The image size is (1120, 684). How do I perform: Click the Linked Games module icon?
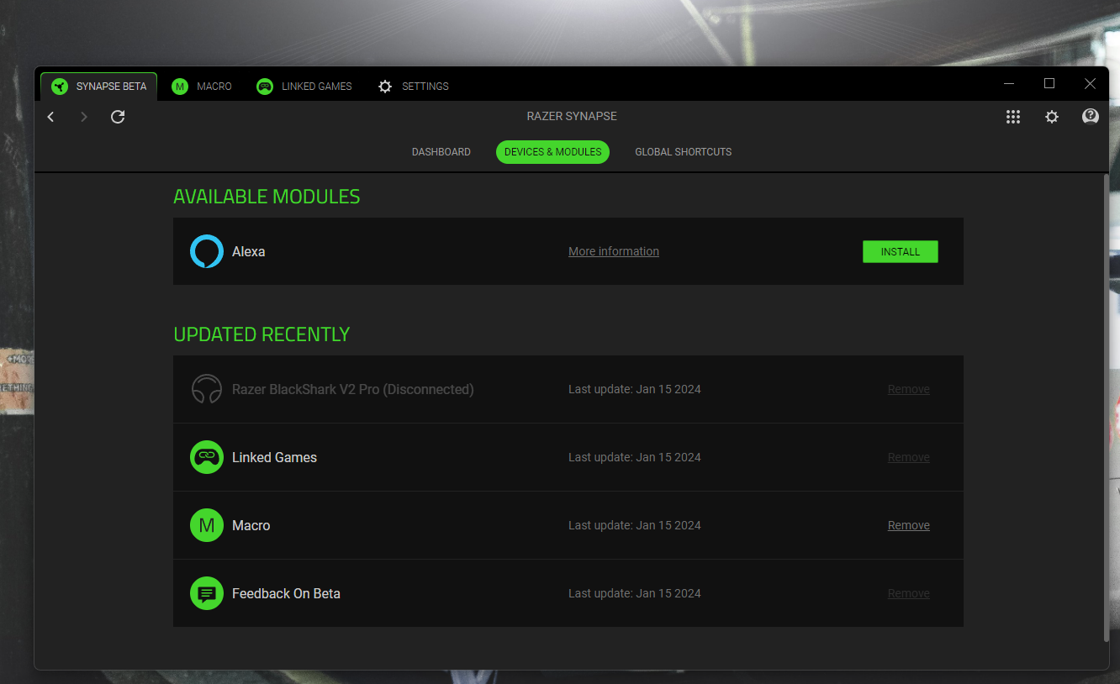click(x=207, y=457)
